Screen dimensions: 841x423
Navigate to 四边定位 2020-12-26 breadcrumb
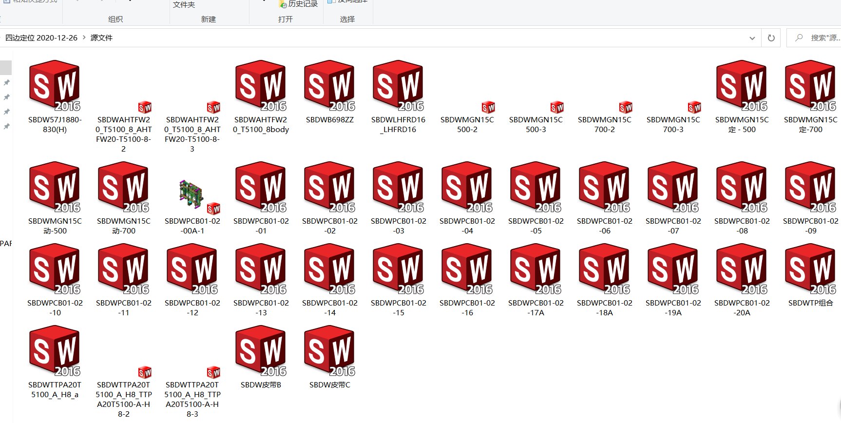(41, 38)
